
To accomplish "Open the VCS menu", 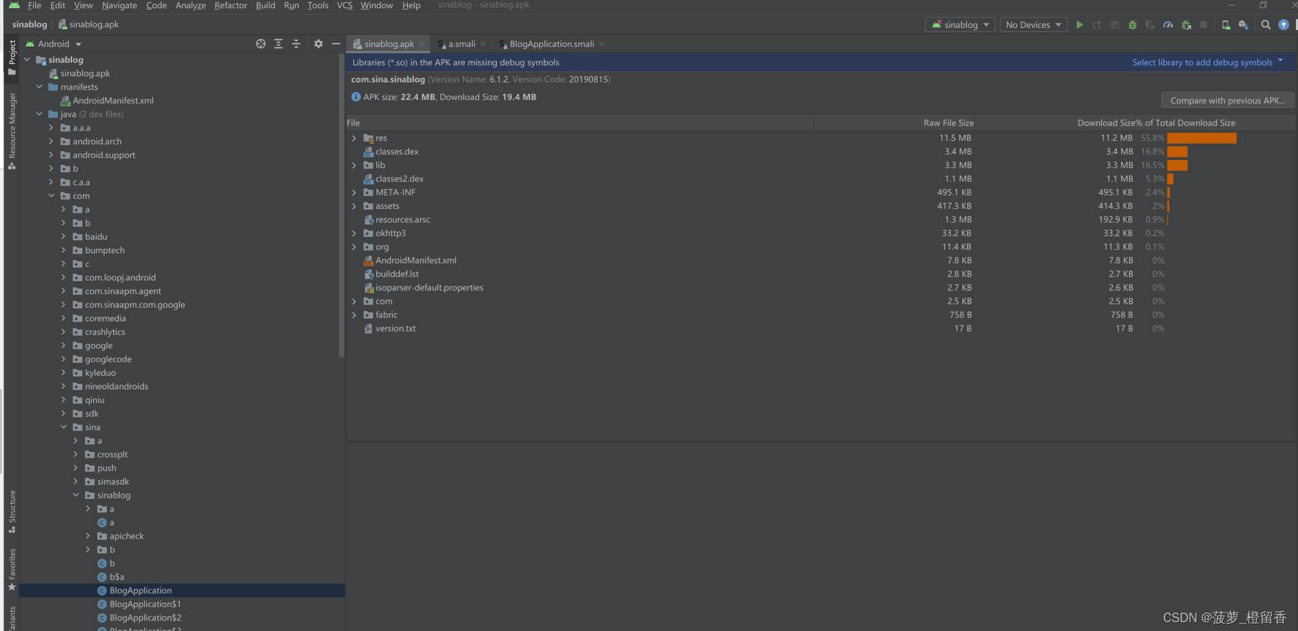I will (x=344, y=5).
